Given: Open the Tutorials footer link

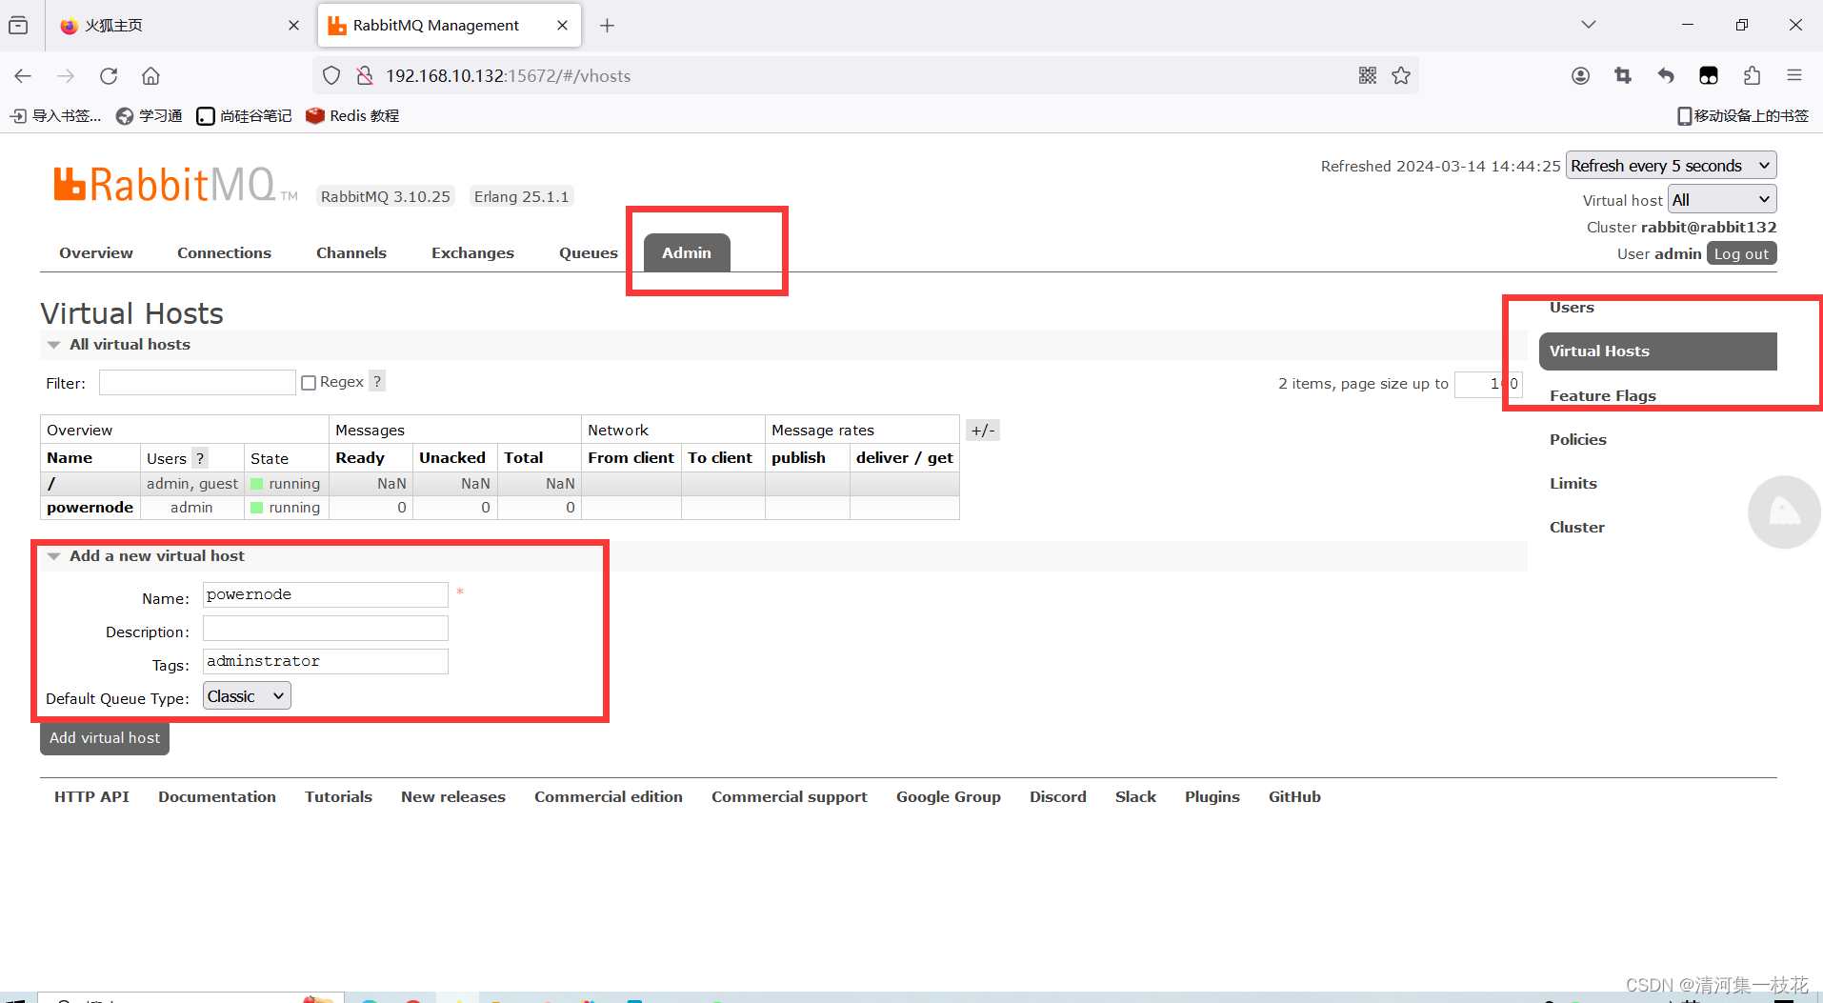Looking at the screenshot, I should [x=338, y=797].
